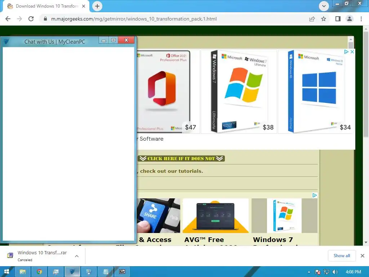
Task: Open the monitor chart taskbar app
Action: pyautogui.click(x=56, y=272)
